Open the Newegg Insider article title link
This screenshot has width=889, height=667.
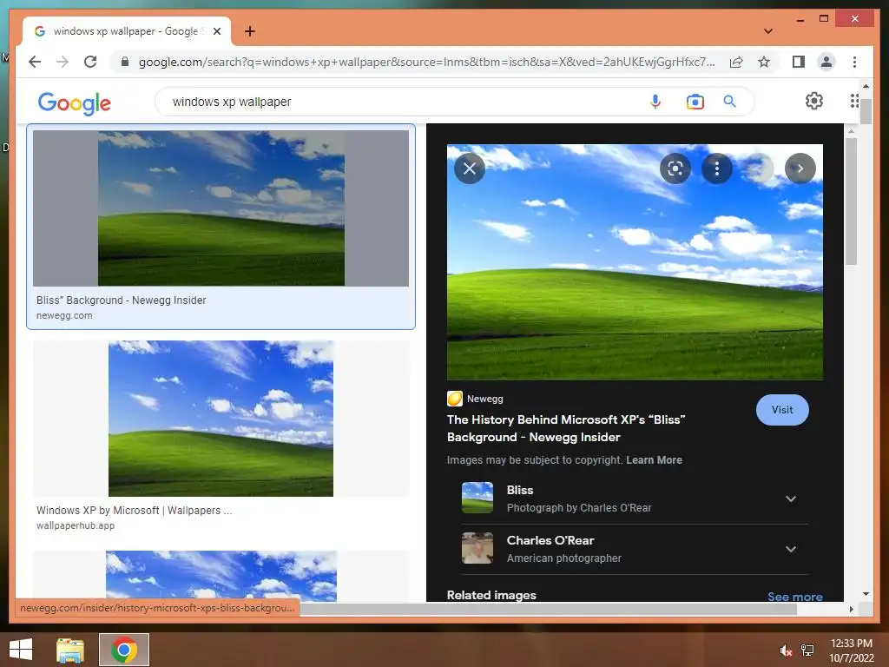566,428
